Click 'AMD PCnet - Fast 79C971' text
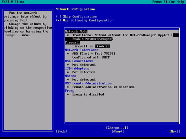Screen dimensions: 186x139 (94, 54)
